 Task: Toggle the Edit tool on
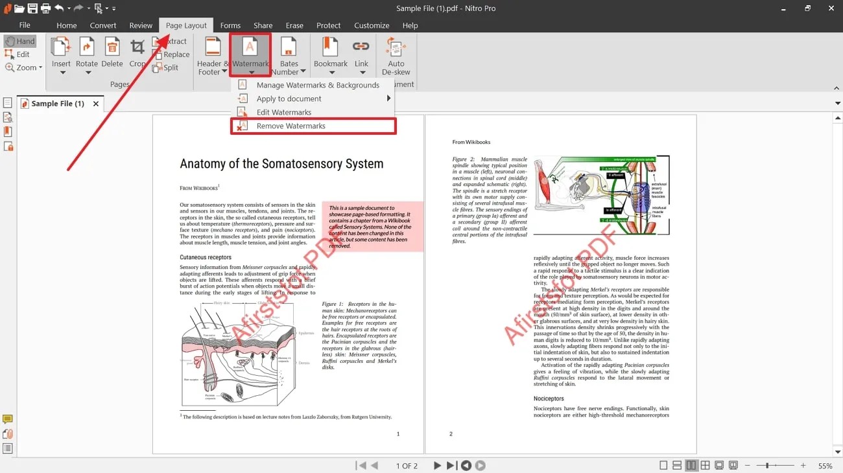18,54
